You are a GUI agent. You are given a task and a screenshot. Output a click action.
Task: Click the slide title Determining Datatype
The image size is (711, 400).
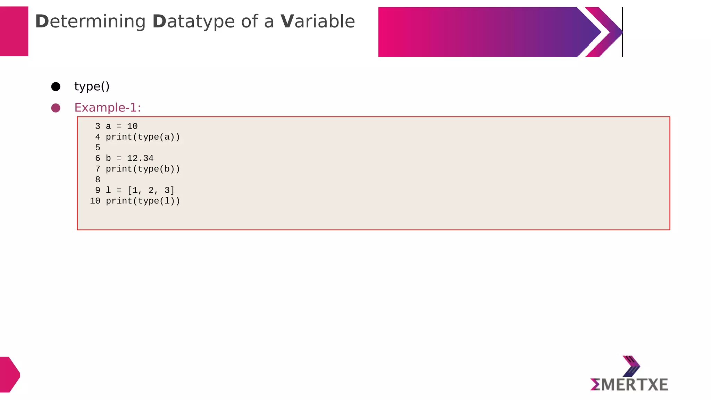click(x=195, y=22)
